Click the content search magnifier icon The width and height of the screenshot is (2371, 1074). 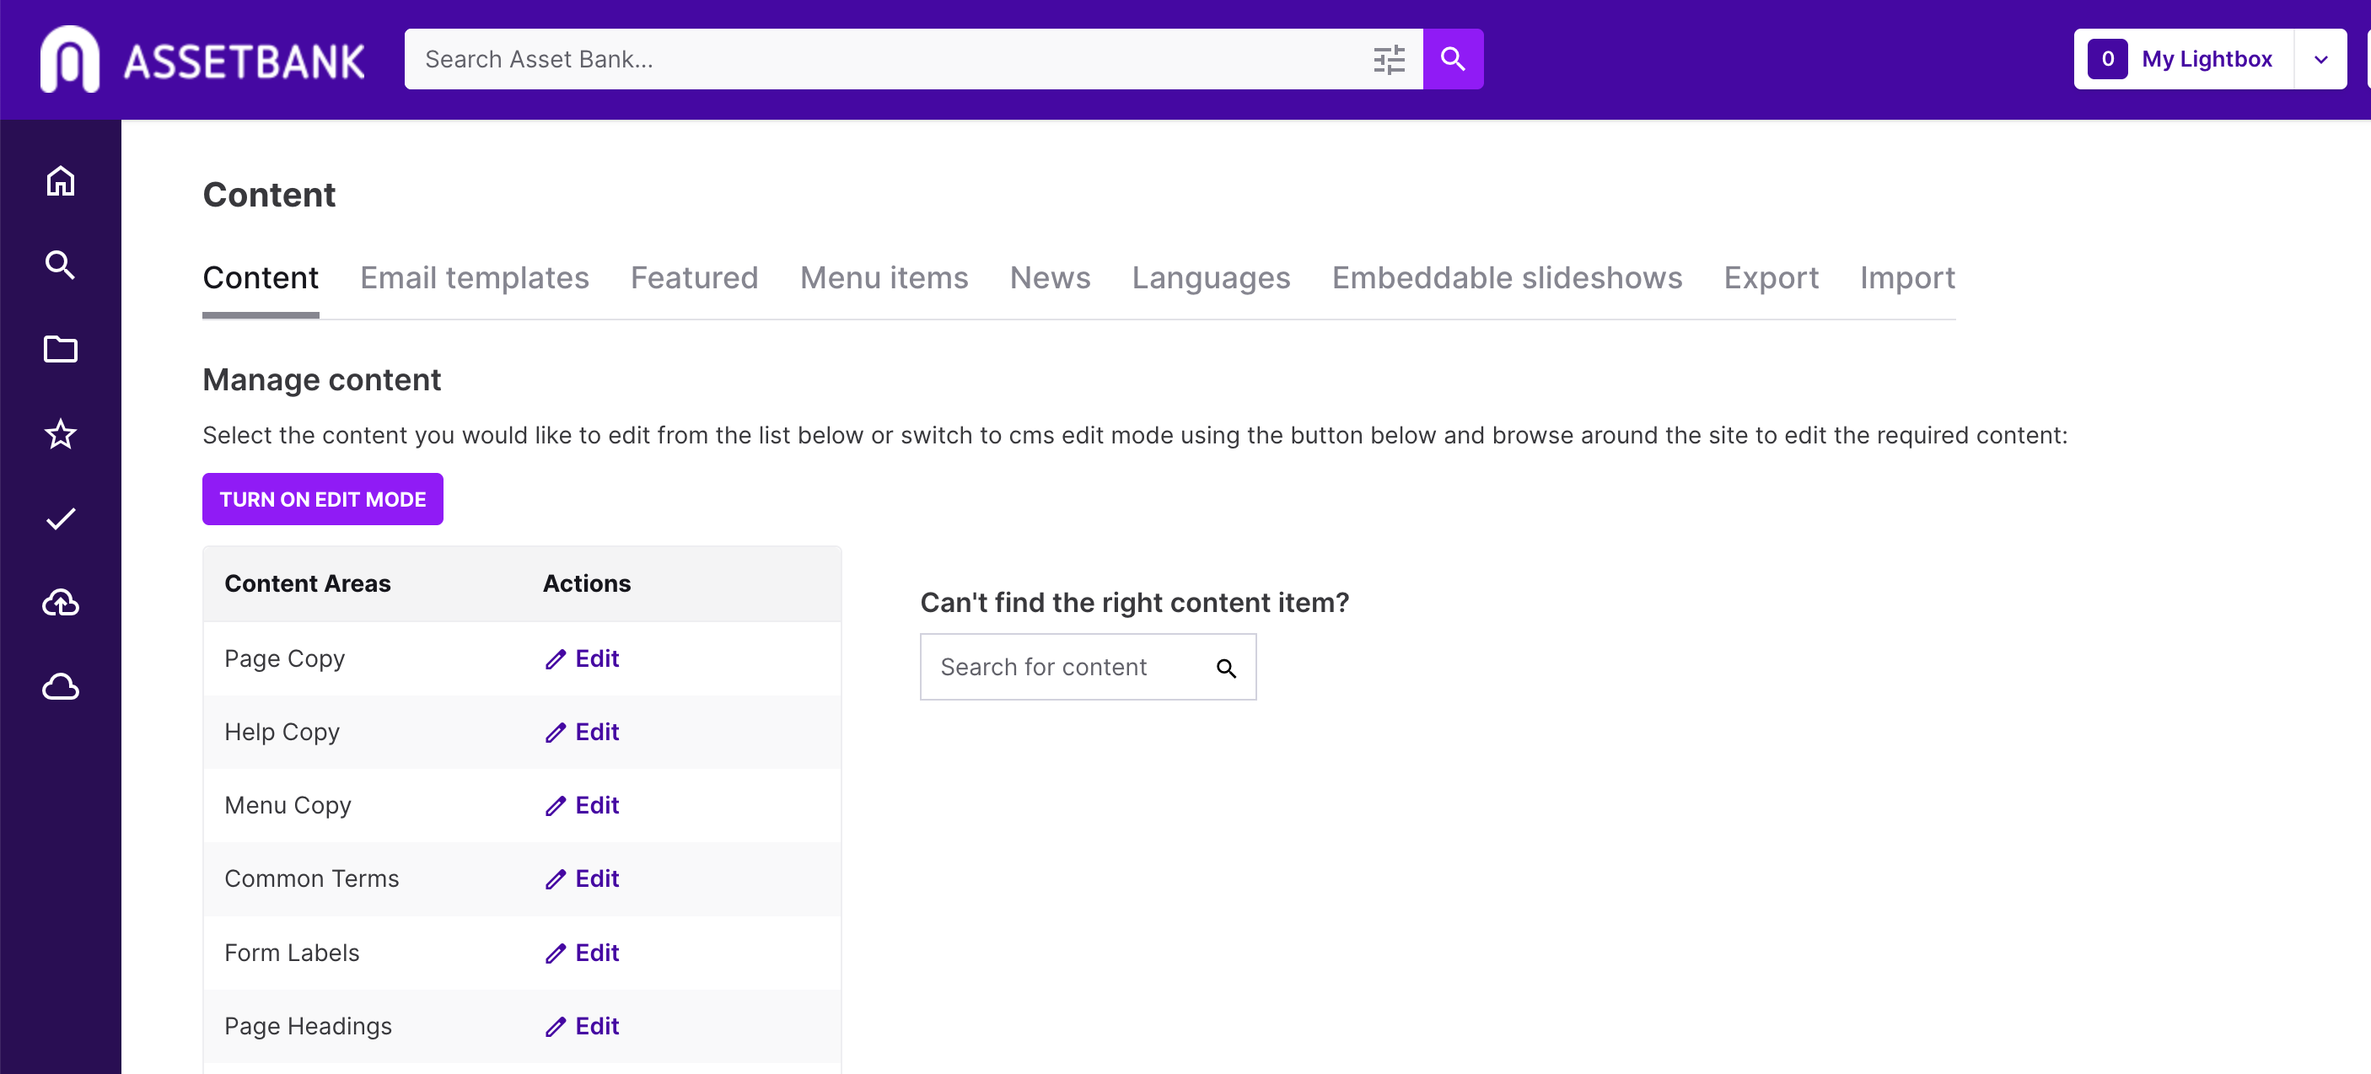(1225, 669)
